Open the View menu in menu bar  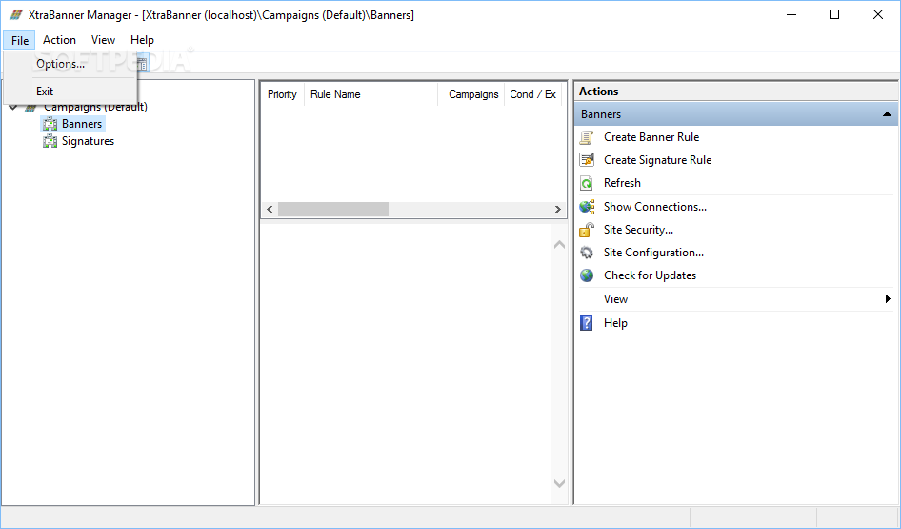103,40
